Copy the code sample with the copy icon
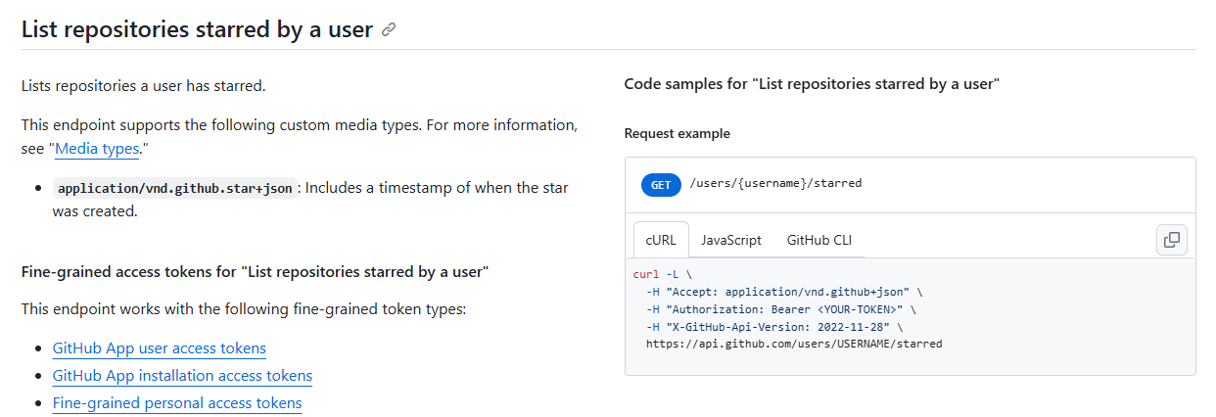Screen dimensions: 1216x417 [1171, 240]
